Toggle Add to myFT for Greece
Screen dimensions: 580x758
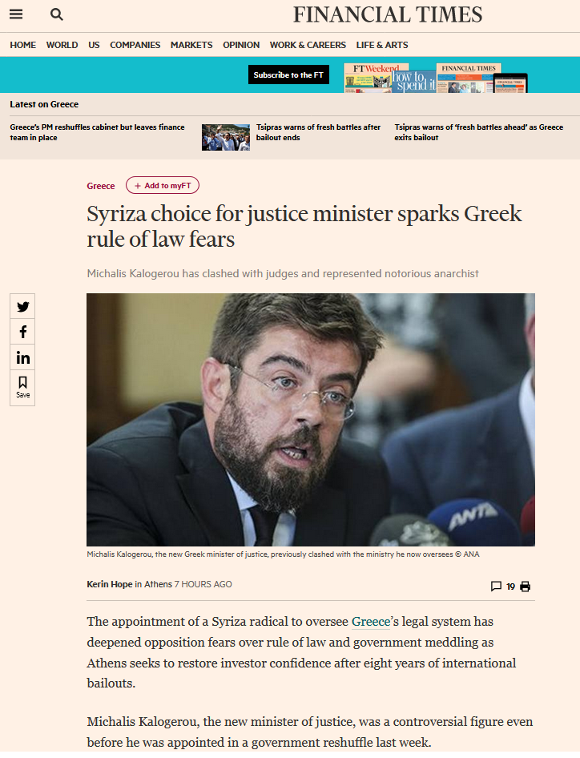[x=163, y=186]
